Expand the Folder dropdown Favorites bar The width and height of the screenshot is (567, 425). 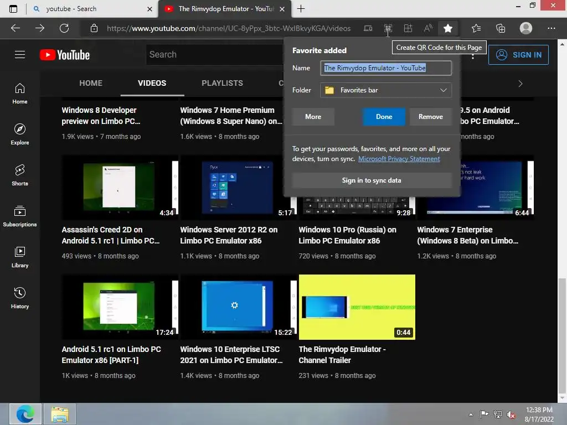[x=386, y=90]
